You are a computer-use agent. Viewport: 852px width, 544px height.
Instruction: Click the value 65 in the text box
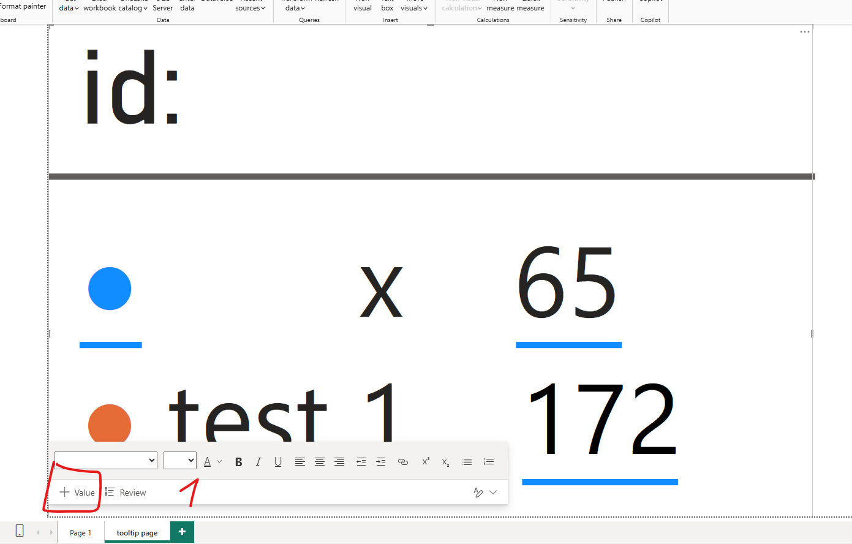tap(567, 282)
